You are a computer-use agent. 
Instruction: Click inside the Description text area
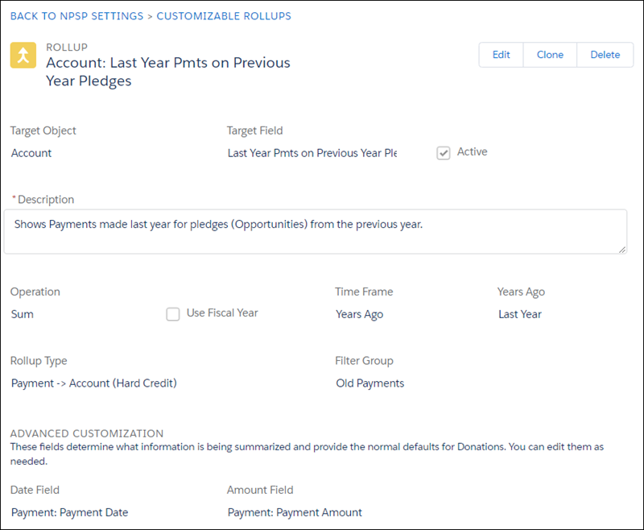click(x=316, y=232)
